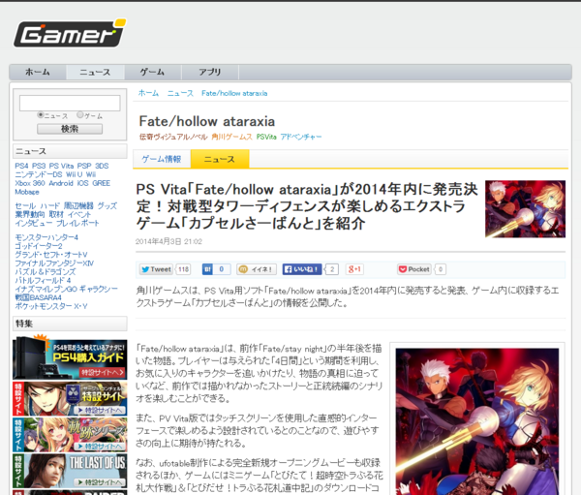Open Wii U link in sidebar
The width and height of the screenshot is (581, 495).
tap(75, 174)
